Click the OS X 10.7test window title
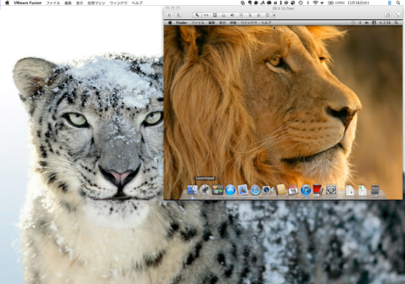Screen dimensions: 405x284 click(x=283, y=8)
